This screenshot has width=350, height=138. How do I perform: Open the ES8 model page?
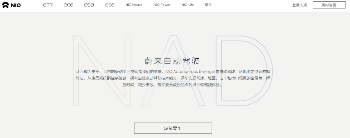[89, 5]
